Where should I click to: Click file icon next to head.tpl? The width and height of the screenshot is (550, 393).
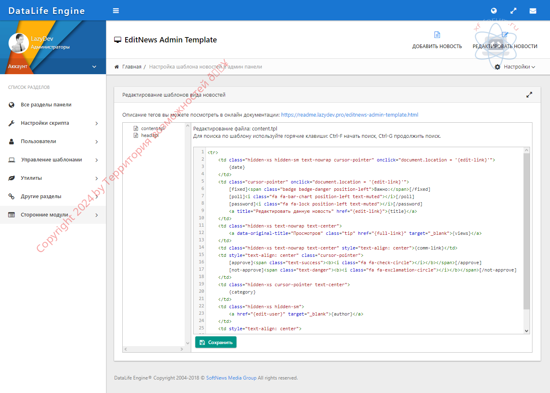click(x=136, y=135)
